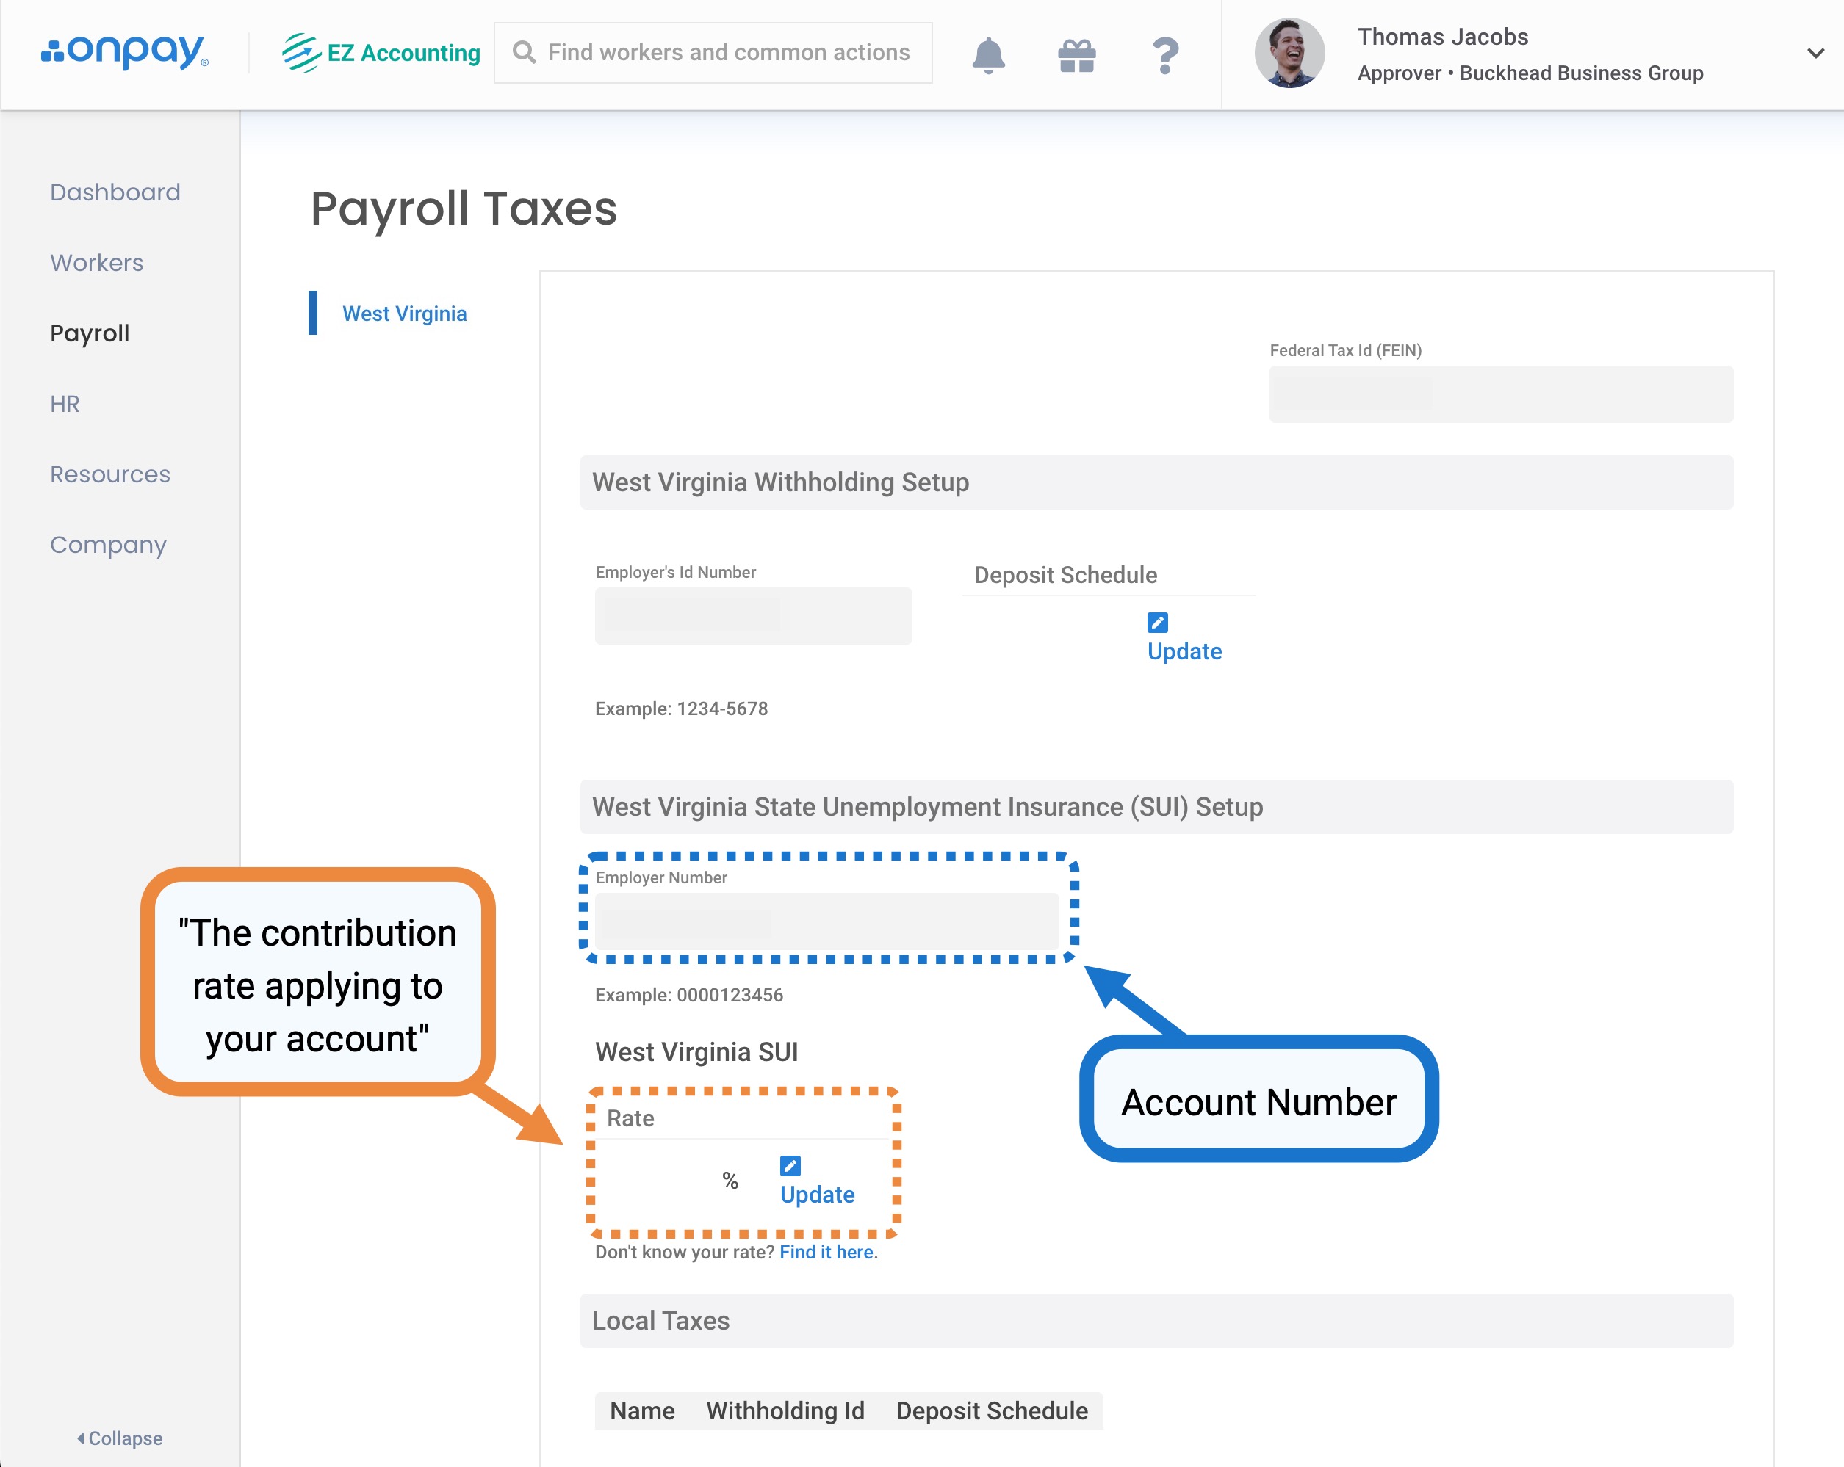Select HR in the sidebar

tap(65, 404)
